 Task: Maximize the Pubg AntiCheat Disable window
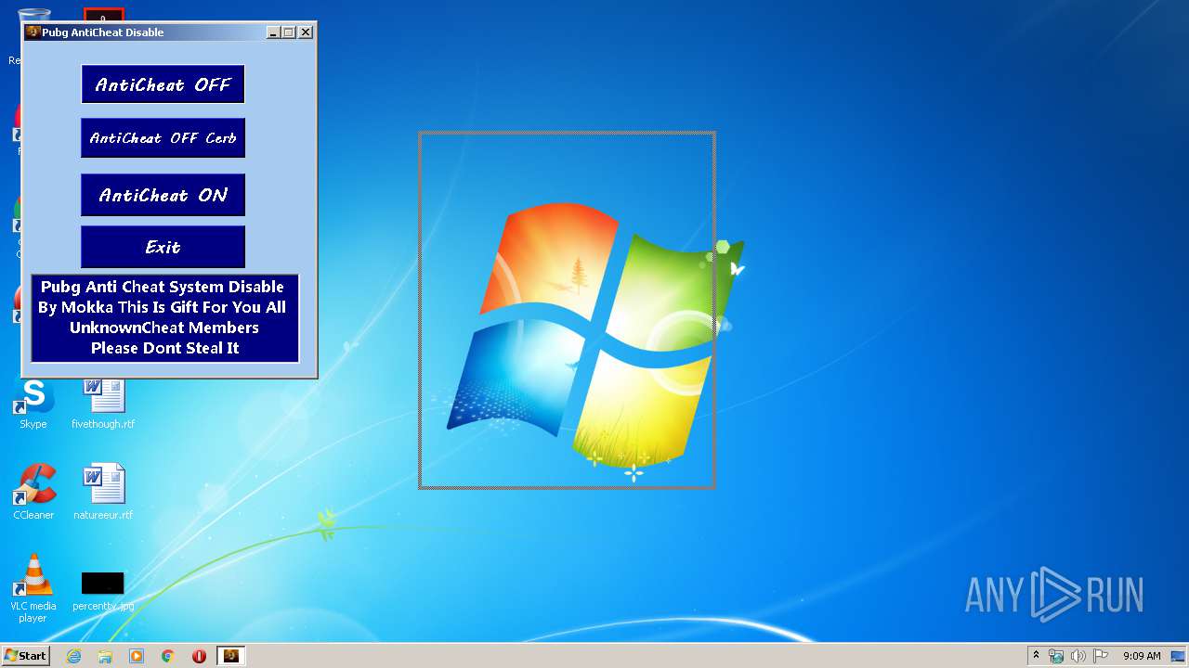click(289, 32)
